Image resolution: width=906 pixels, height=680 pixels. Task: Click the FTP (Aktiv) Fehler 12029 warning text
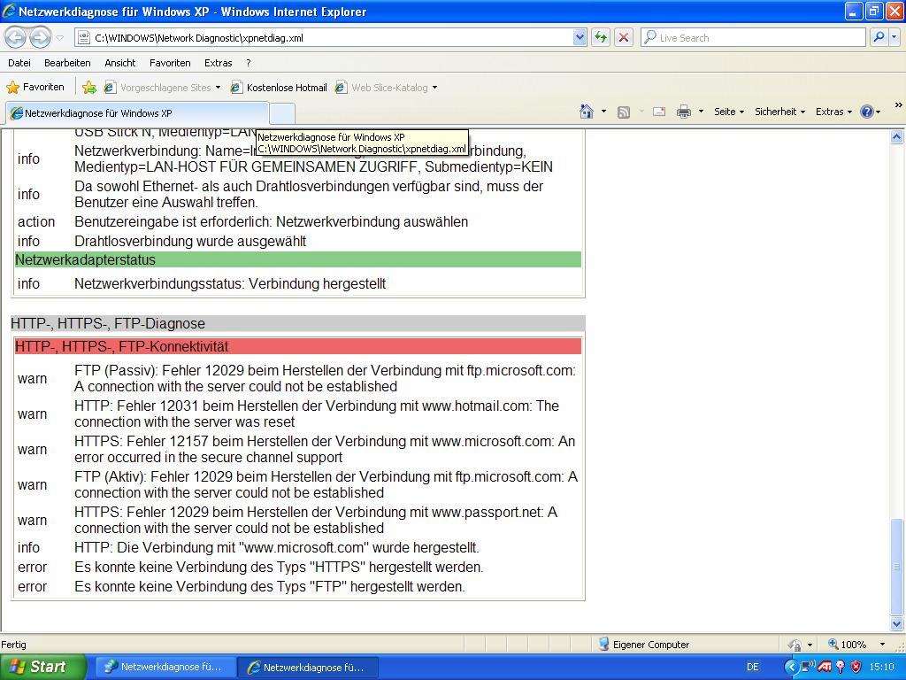tap(326, 484)
